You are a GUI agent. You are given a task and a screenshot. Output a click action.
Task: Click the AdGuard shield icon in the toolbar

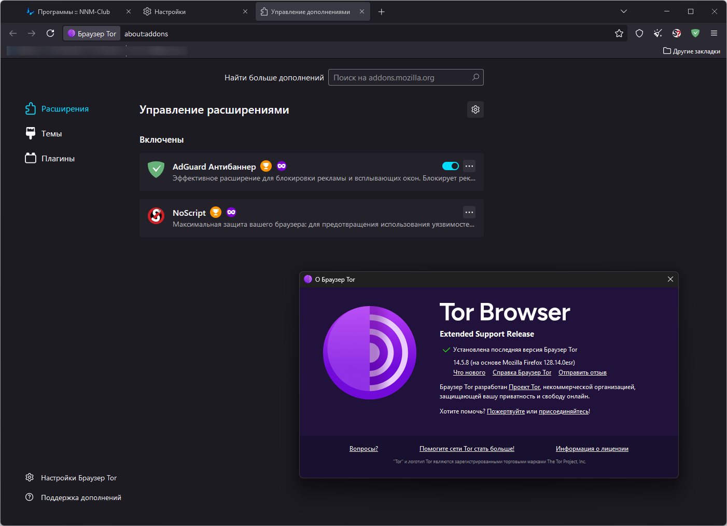tap(695, 33)
